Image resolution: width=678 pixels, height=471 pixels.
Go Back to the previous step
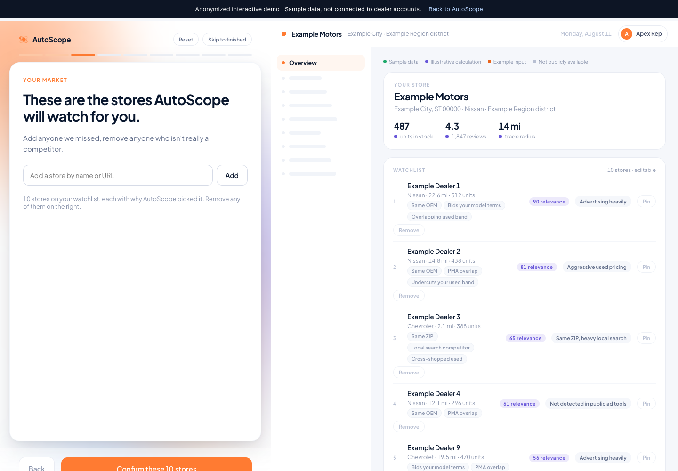37,464
